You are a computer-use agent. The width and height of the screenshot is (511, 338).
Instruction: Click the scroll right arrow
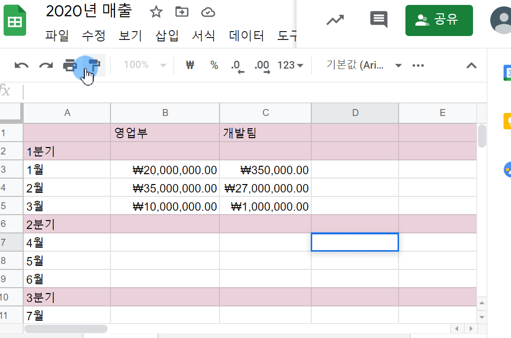coord(471,329)
